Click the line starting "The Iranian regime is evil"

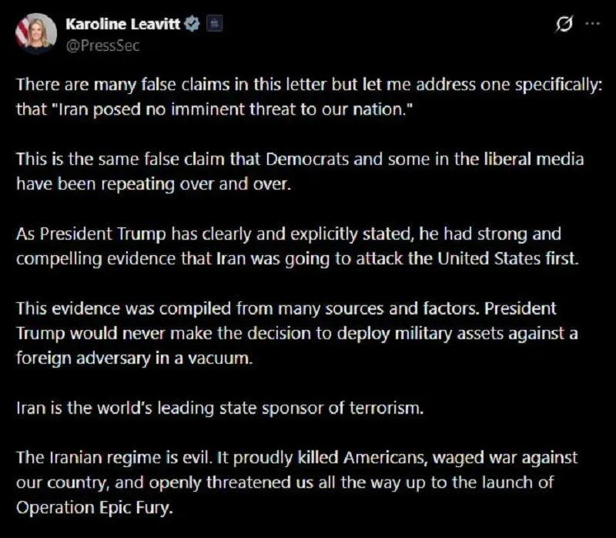click(296, 459)
